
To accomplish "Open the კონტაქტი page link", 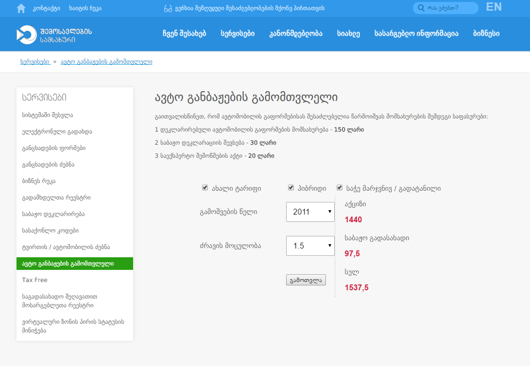I will click(x=46, y=8).
